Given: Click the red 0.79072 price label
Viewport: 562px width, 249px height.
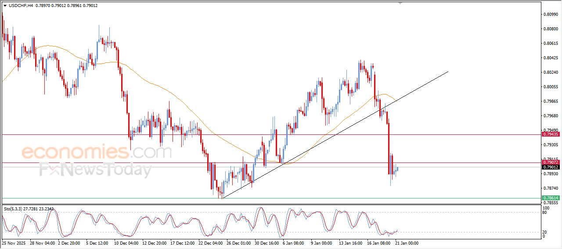Looking at the screenshot, I should click(x=551, y=162).
